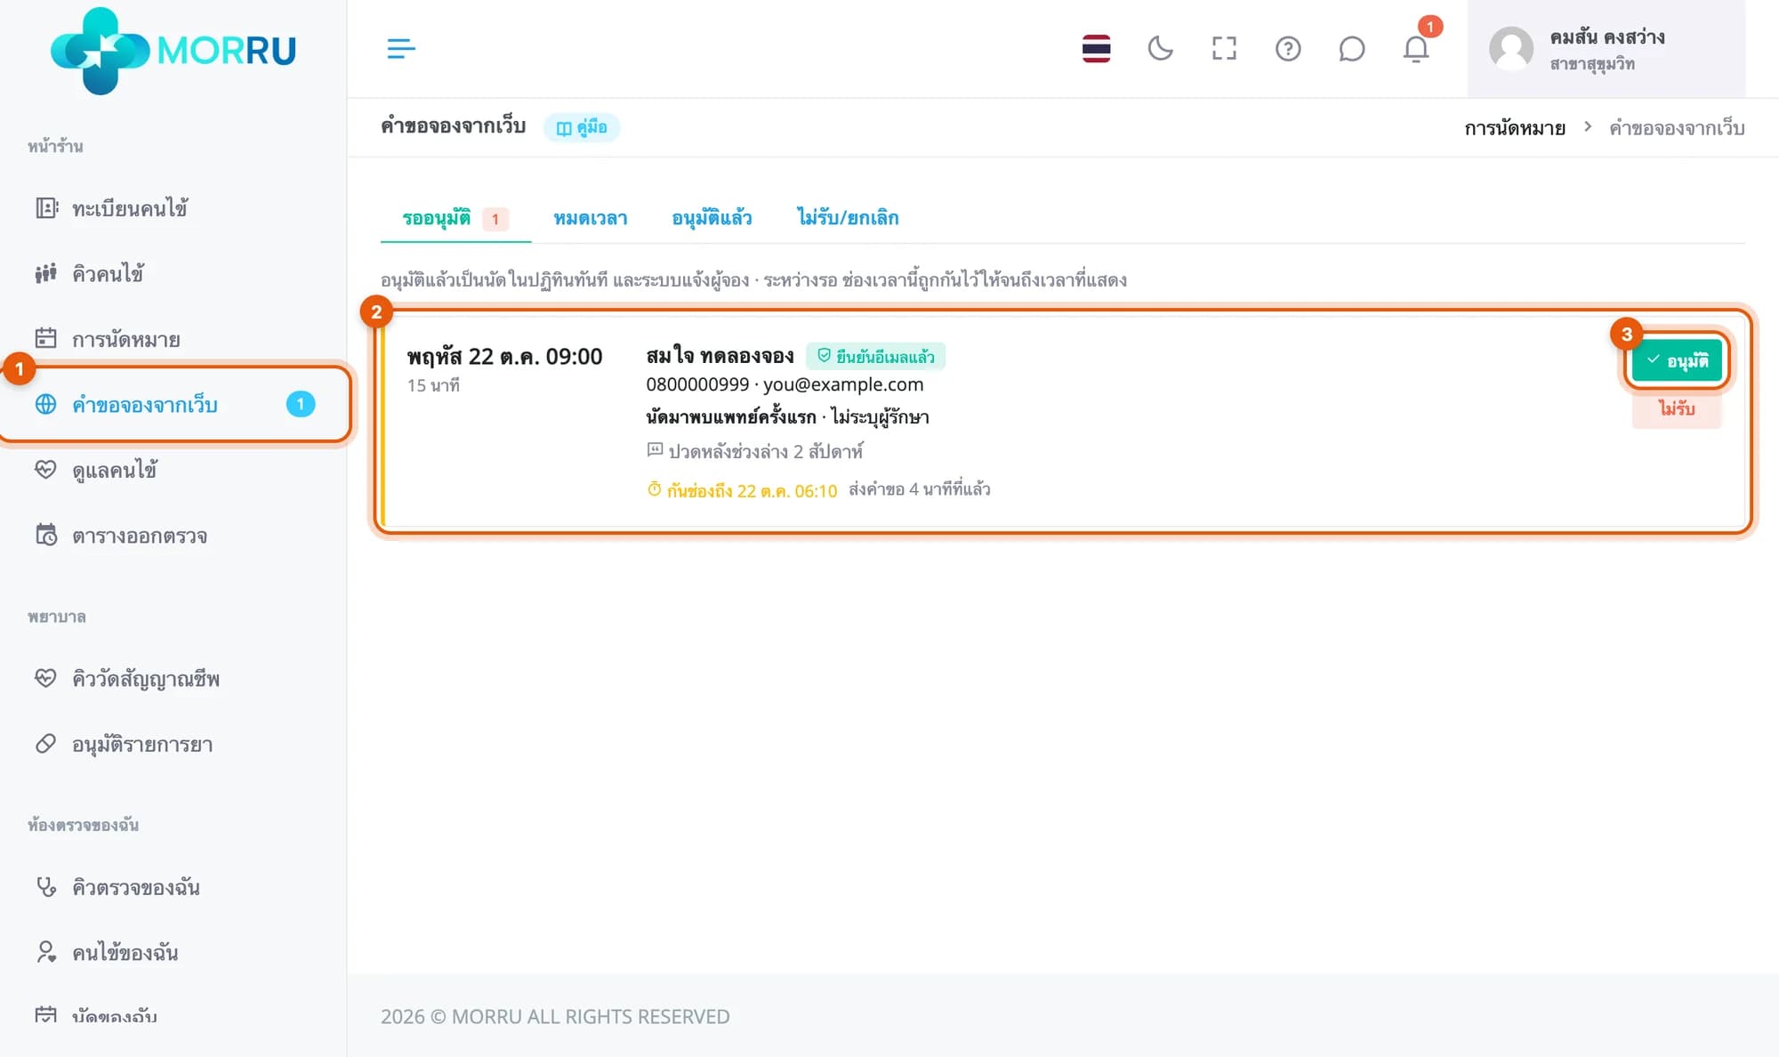Open the คู่มือ guide badge

(582, 127)
